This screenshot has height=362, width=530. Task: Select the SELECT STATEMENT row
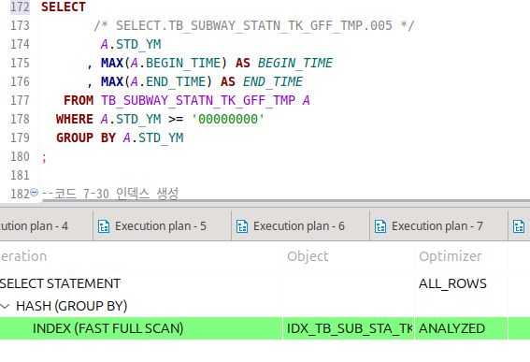tap(265, 283)
